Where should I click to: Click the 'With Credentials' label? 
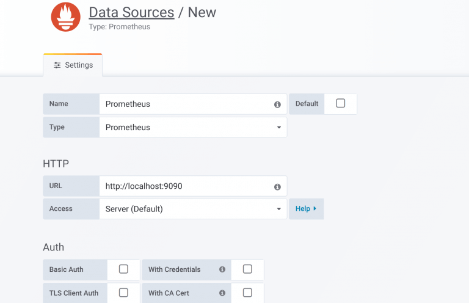pos(175,269)
